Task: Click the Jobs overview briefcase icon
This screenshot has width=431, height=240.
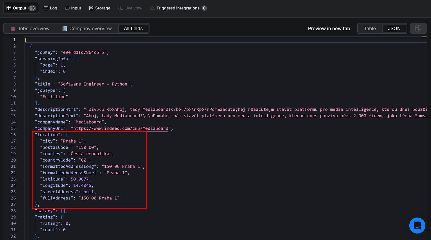Action: [13, 29]
